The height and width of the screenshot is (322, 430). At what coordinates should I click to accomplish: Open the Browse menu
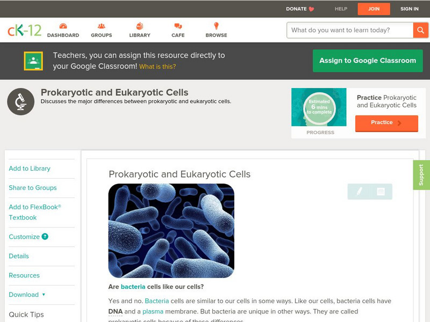(216, 26)
